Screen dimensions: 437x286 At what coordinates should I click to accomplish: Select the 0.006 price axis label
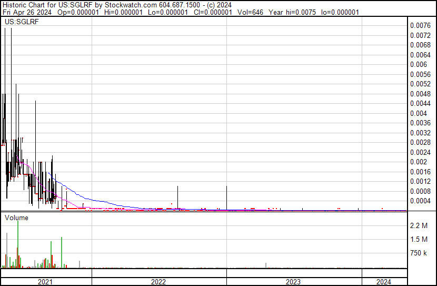pos(418,64)
